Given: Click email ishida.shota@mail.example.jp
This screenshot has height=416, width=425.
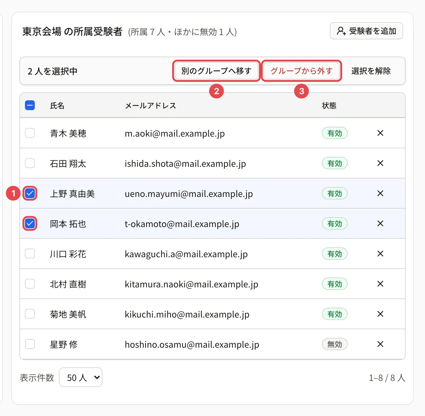Looking at the screenshot, I should [185, 164].
